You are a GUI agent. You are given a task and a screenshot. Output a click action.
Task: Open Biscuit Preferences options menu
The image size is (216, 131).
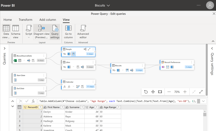tap(192, 62)
